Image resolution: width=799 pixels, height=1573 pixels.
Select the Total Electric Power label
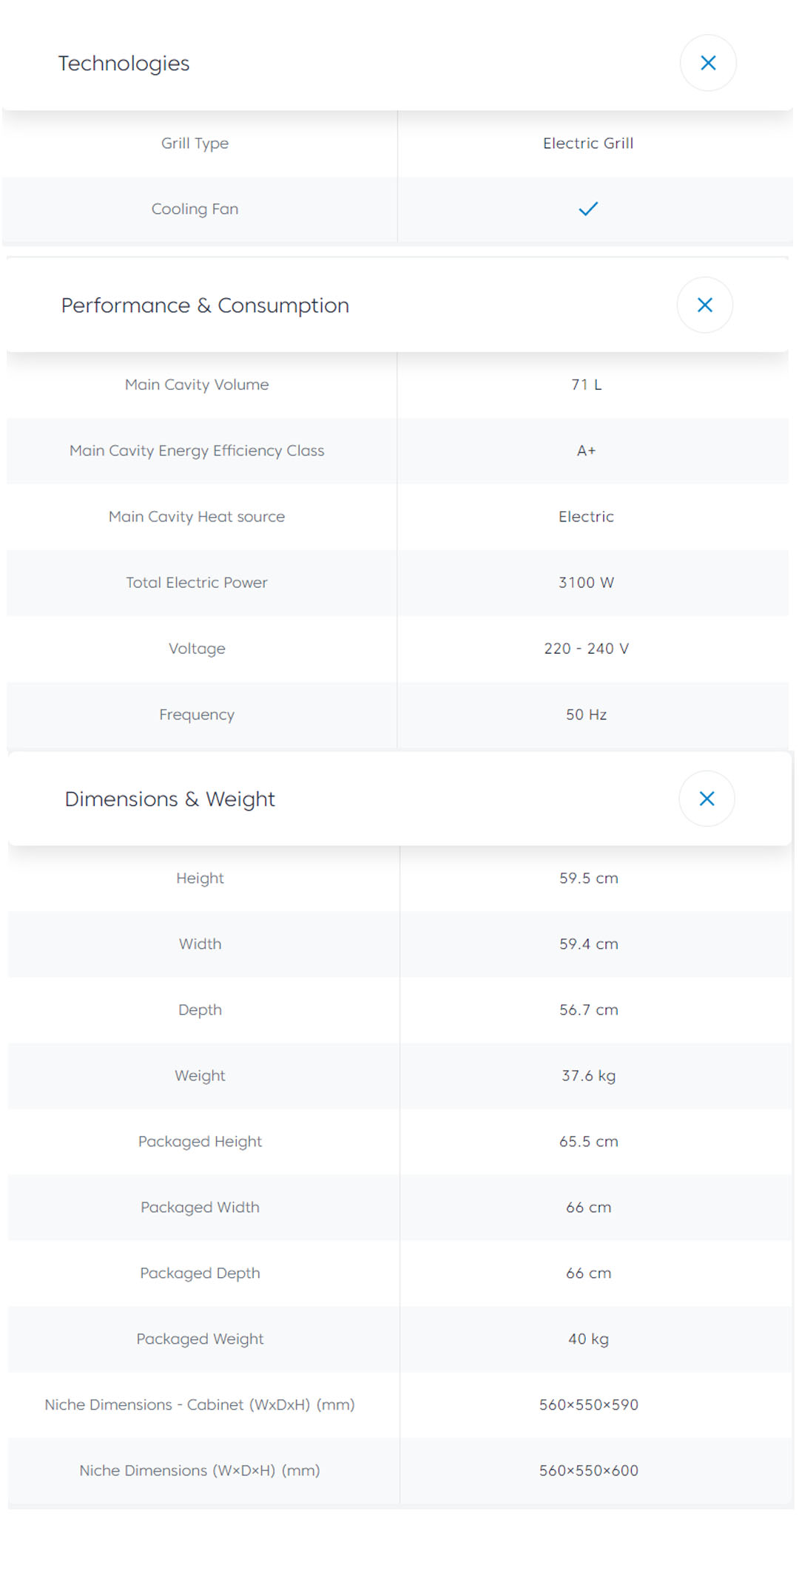(x=197, y=583)
